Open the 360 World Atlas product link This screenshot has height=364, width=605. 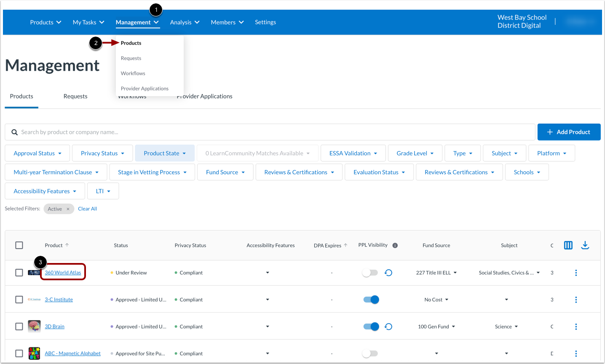pos(63,273)
